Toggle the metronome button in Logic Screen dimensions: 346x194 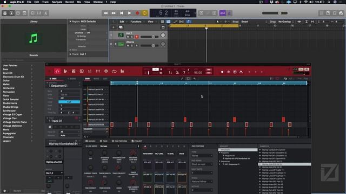click(229, 13)
